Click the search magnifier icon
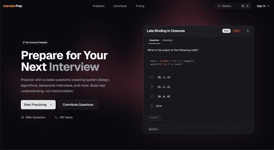This screenshot has width=274, height=150. [219, 6]
